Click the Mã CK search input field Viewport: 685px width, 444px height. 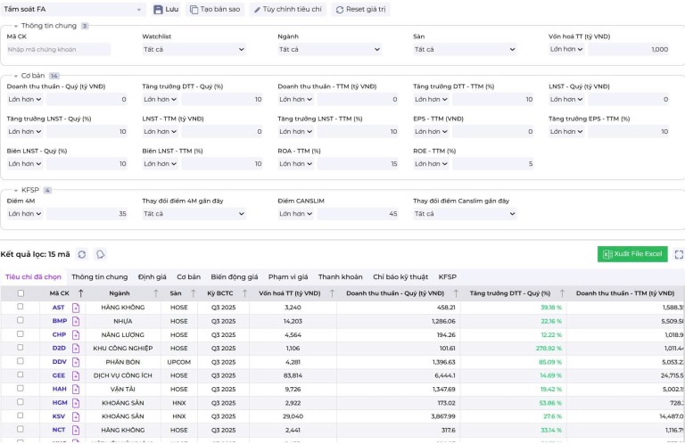(59, 49)
